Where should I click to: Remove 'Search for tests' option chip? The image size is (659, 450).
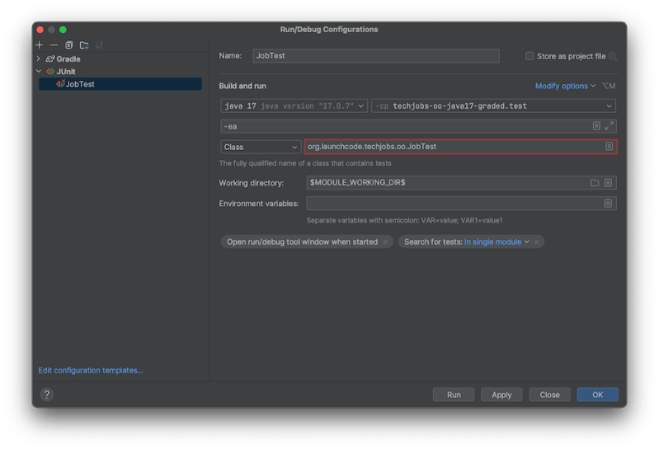click(536, 242)
